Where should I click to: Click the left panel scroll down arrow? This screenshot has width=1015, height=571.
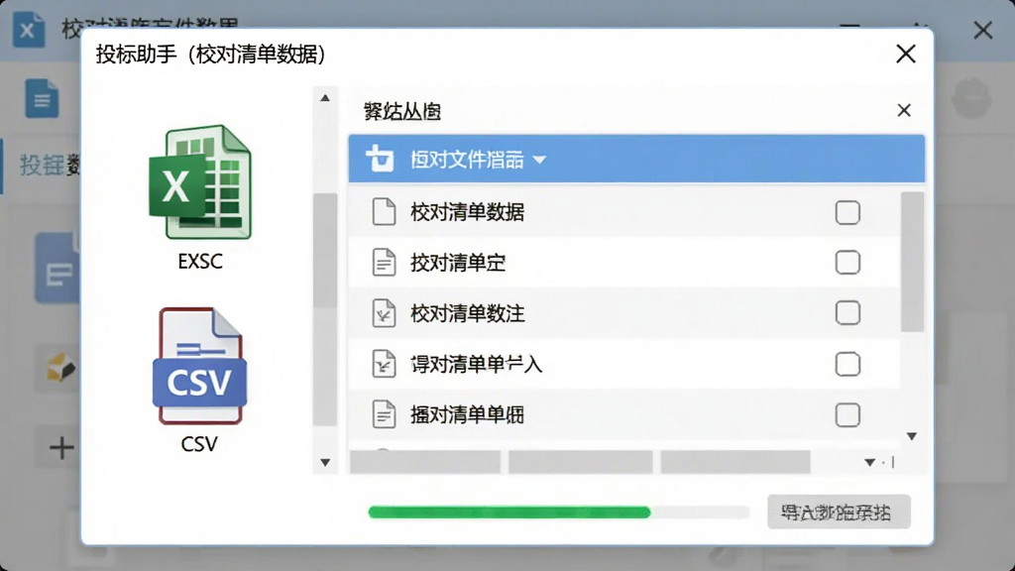click(325, 462)
